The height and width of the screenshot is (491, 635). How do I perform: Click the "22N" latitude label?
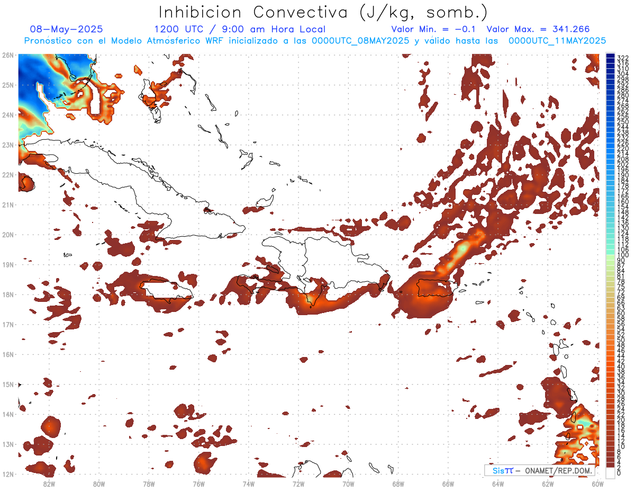click(8, 174)
